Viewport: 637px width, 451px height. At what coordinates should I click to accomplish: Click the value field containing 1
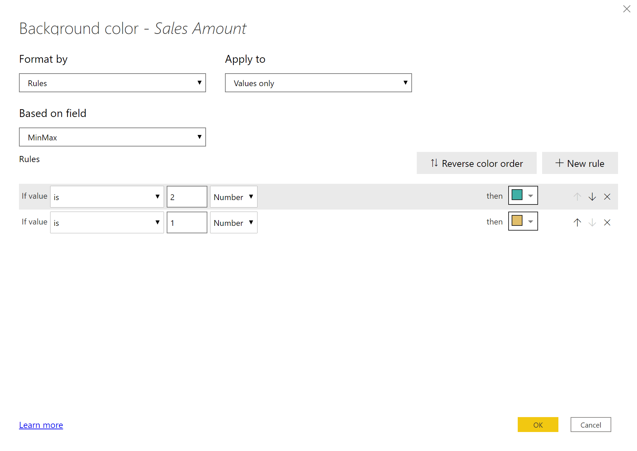pos(187,222)
